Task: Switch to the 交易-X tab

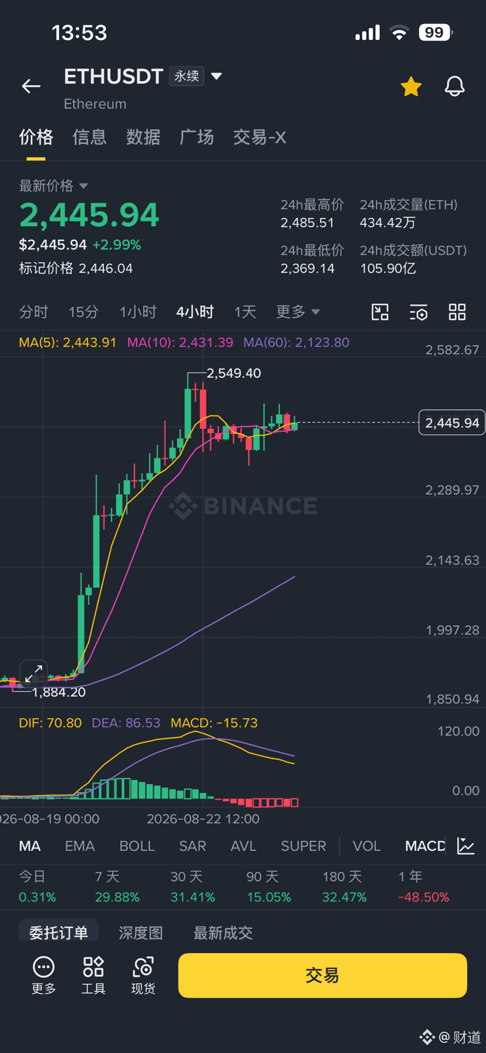Action: click(259, 138)
